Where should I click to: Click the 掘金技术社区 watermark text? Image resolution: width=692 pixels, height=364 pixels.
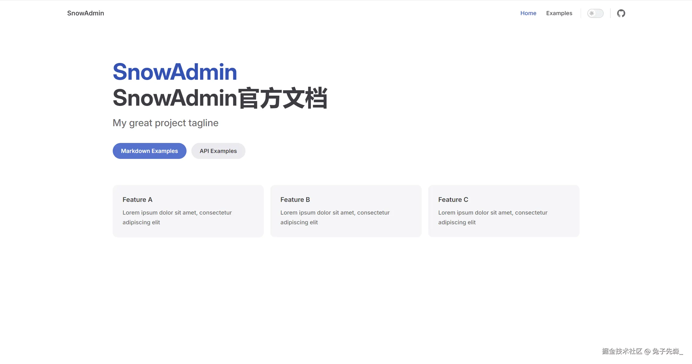coord(622,351)
